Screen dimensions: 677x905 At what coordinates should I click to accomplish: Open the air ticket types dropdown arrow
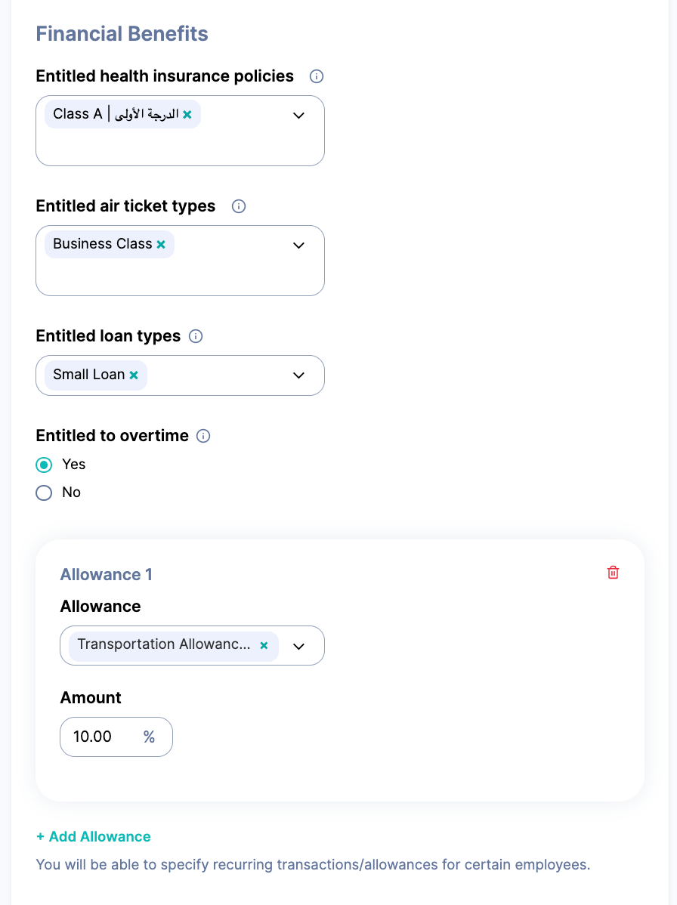point(298,246)
